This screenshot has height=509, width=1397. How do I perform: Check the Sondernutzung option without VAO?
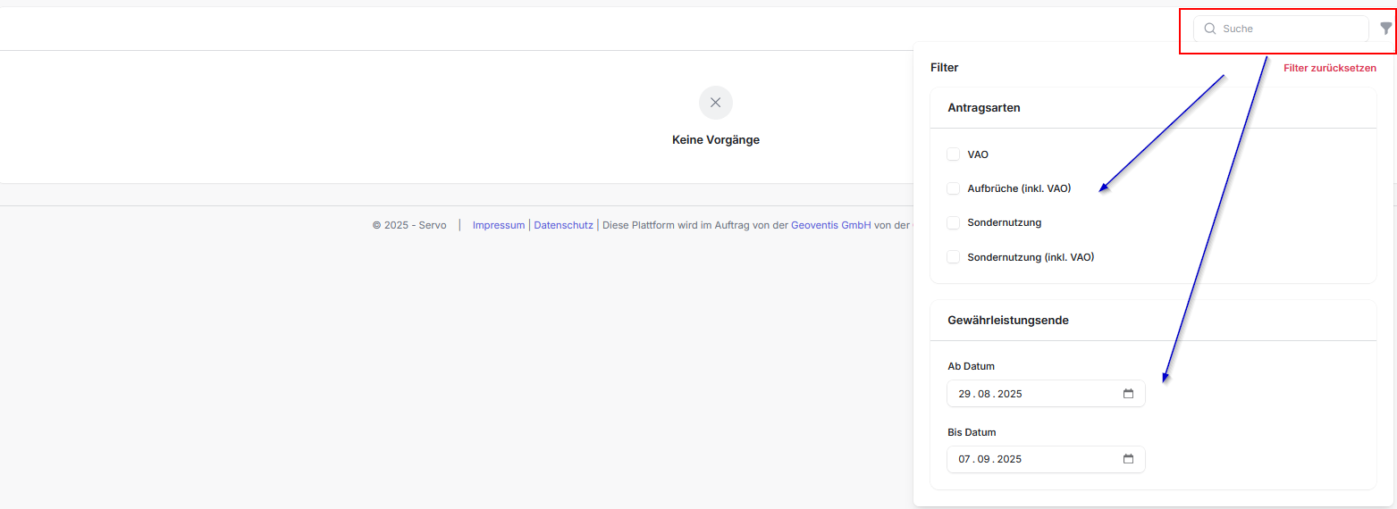(953, 222)
